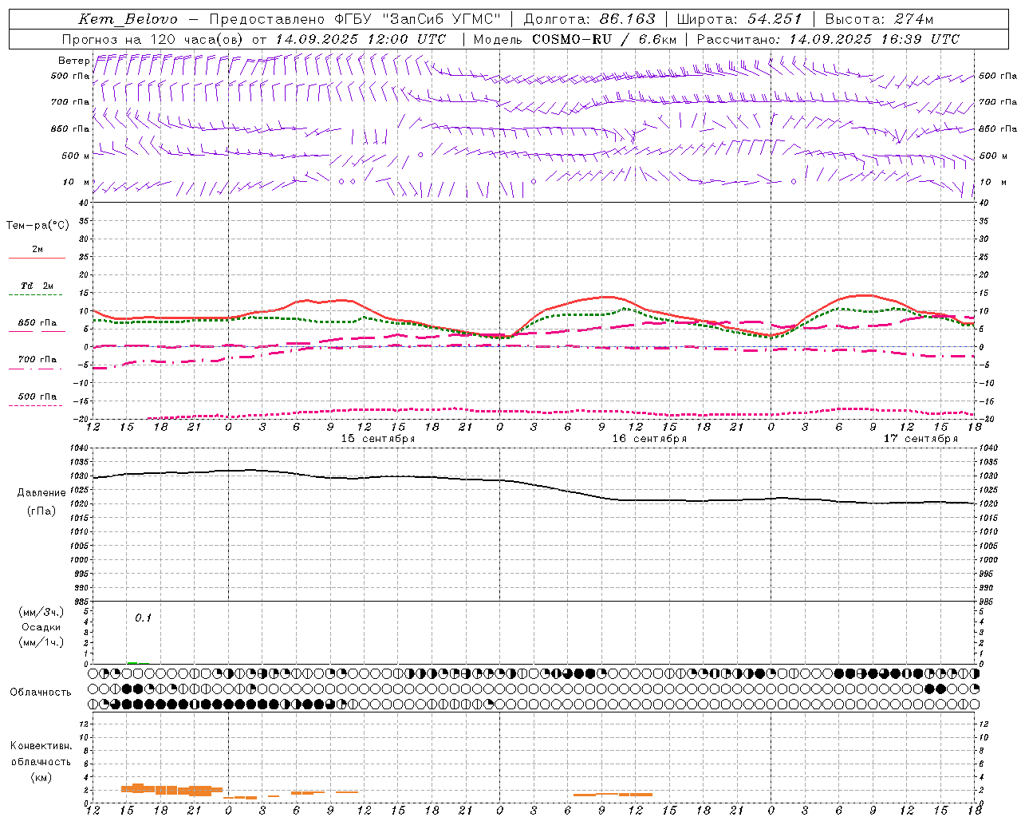Click the Ветер wind panel label
This screenshot has width=1021, height=817.
point(73,61)
